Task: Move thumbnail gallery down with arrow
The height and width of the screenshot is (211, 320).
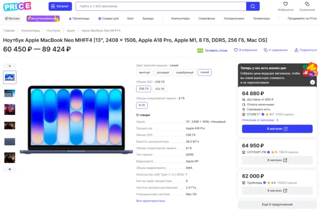Action: click(x=9, y=170)
